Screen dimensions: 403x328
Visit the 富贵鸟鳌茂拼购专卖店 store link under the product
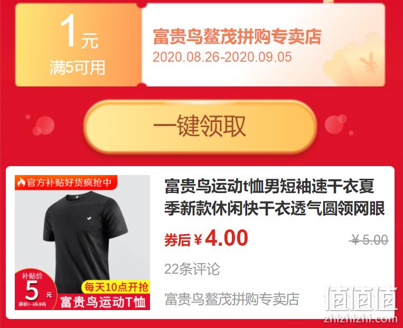(232, 299)
